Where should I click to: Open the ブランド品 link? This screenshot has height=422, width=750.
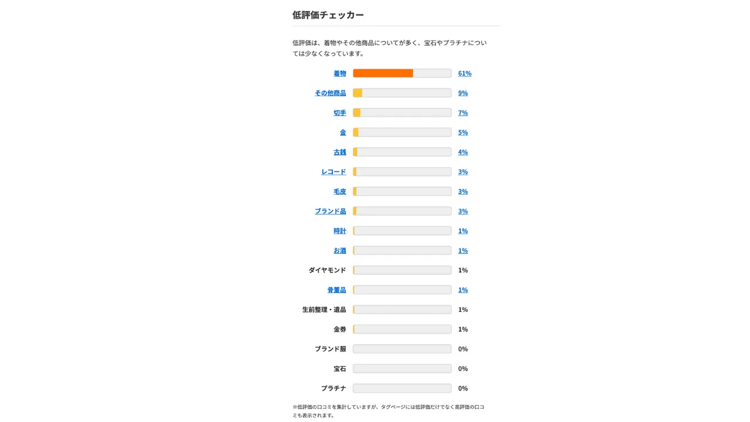click(330, 211)
